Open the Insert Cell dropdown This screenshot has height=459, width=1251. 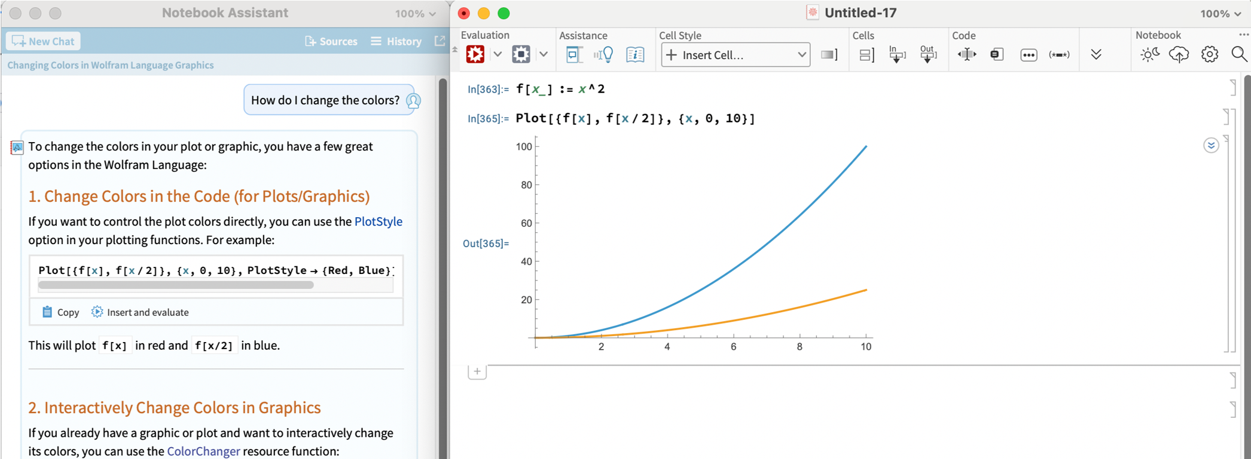click(x=736, y=55)
